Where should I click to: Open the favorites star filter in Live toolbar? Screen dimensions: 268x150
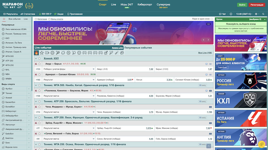click(x=42, y=53)
